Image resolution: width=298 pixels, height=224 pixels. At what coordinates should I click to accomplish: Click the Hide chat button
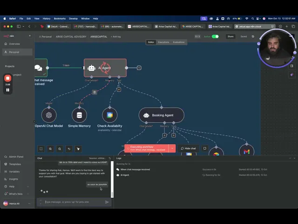coord(188,148)
